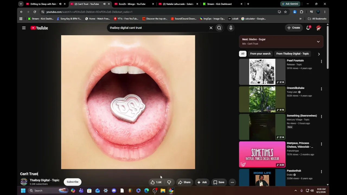Switch to Drifting to Sleep with Rain tab
The image size is (347, 195).
[x=41, y=4]
